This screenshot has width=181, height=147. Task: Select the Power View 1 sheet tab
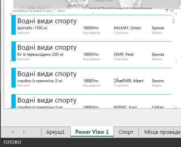92,132
